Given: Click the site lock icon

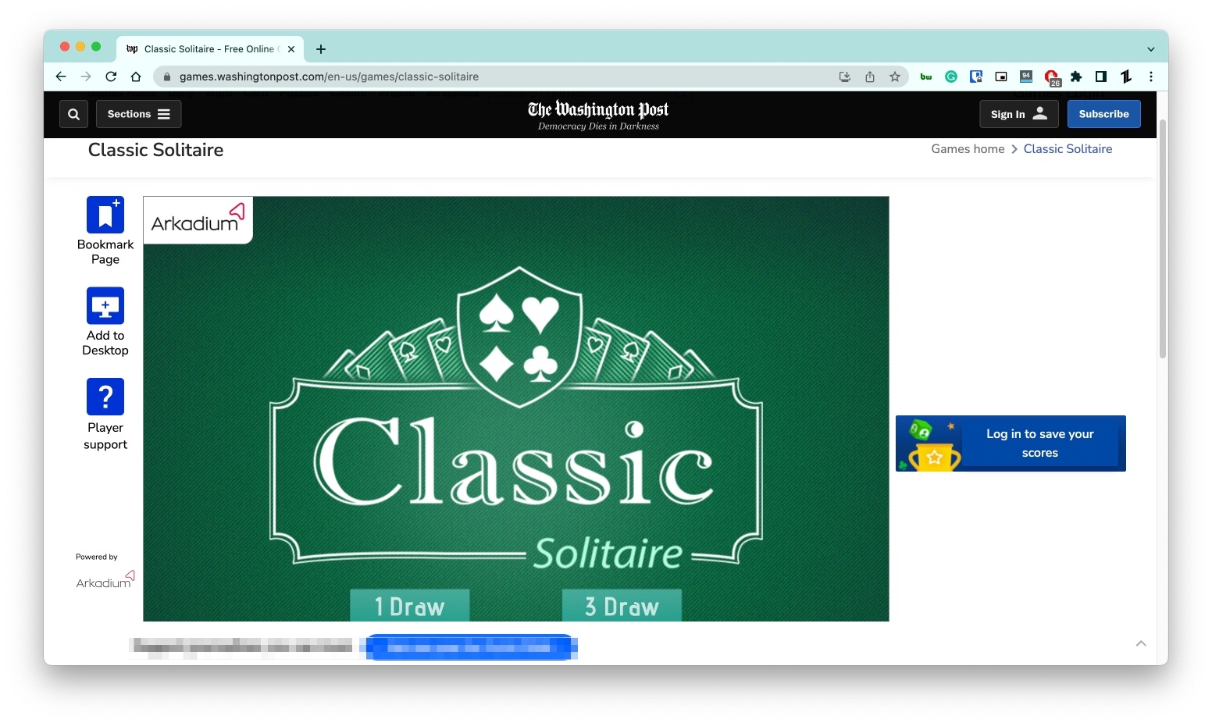Looking at the screenshot, I should point(166,77).
